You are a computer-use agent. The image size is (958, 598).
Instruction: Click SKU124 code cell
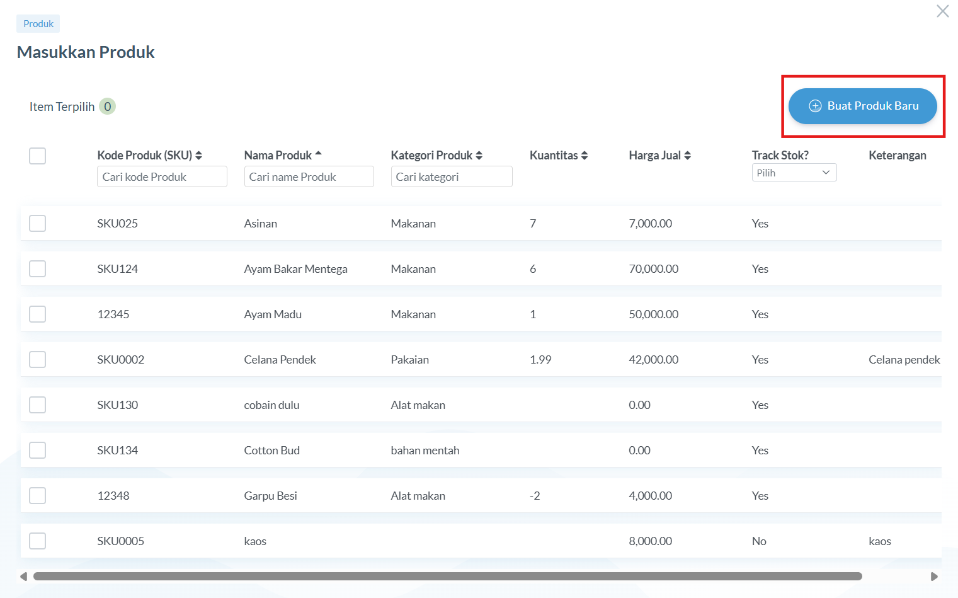118,269
